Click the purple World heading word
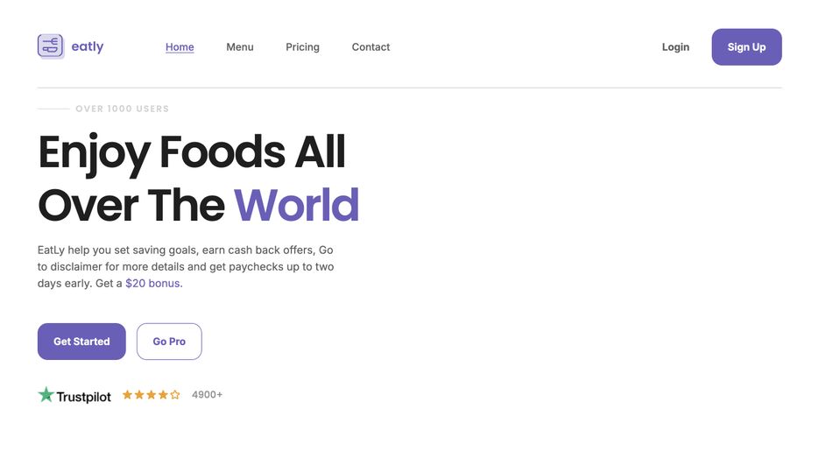 click(296, 205)
